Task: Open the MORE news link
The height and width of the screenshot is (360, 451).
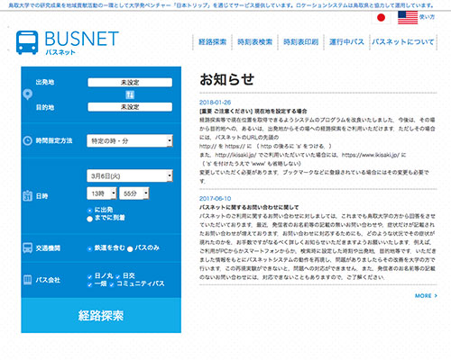Action: [426, 296]
